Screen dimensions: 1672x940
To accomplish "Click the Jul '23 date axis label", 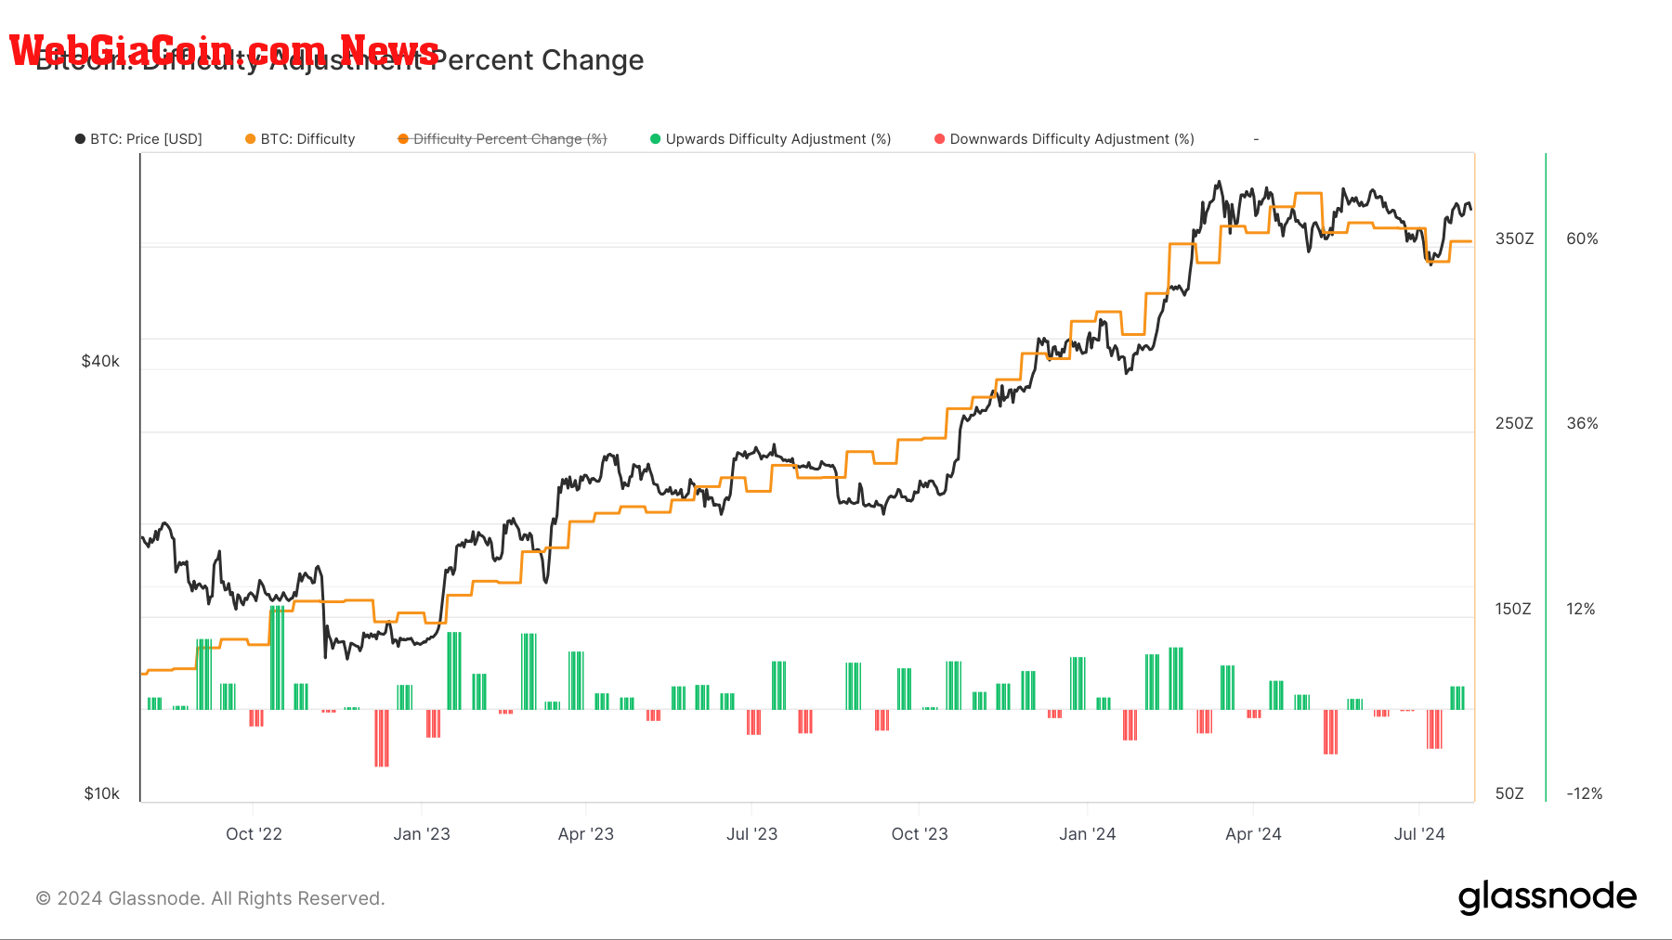I will click(751, 834).
